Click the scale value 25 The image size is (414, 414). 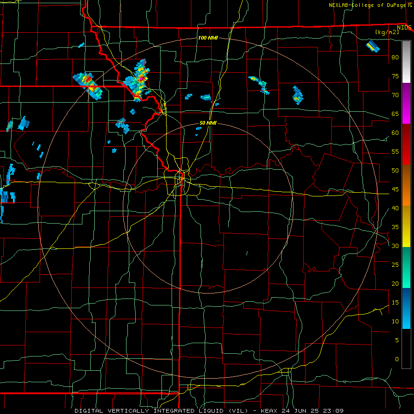(395, 264)
